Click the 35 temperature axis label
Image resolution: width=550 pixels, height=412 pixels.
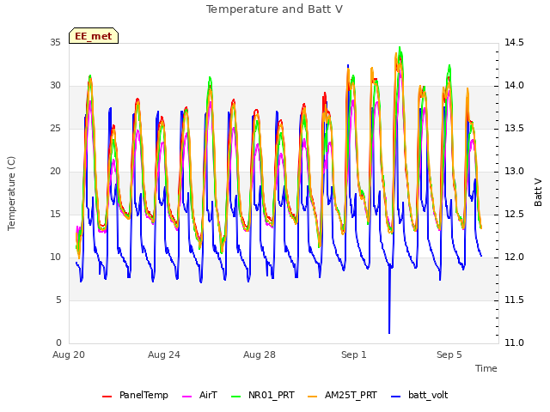55,42
